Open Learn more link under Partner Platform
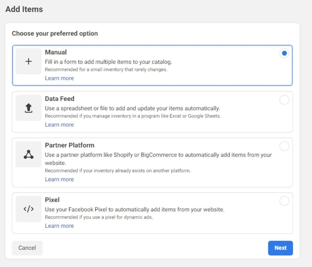This screenshot has height=267, width=312. (x=59, y=179)
